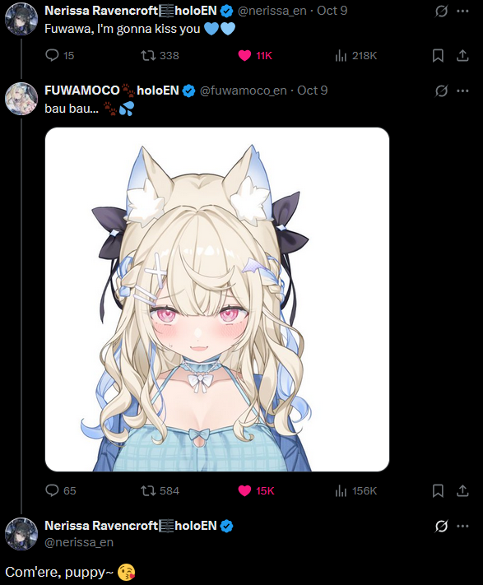Bookmark Nerissa's first tweet
Viewport: 483px width, 585px height.
pos(438,56)
